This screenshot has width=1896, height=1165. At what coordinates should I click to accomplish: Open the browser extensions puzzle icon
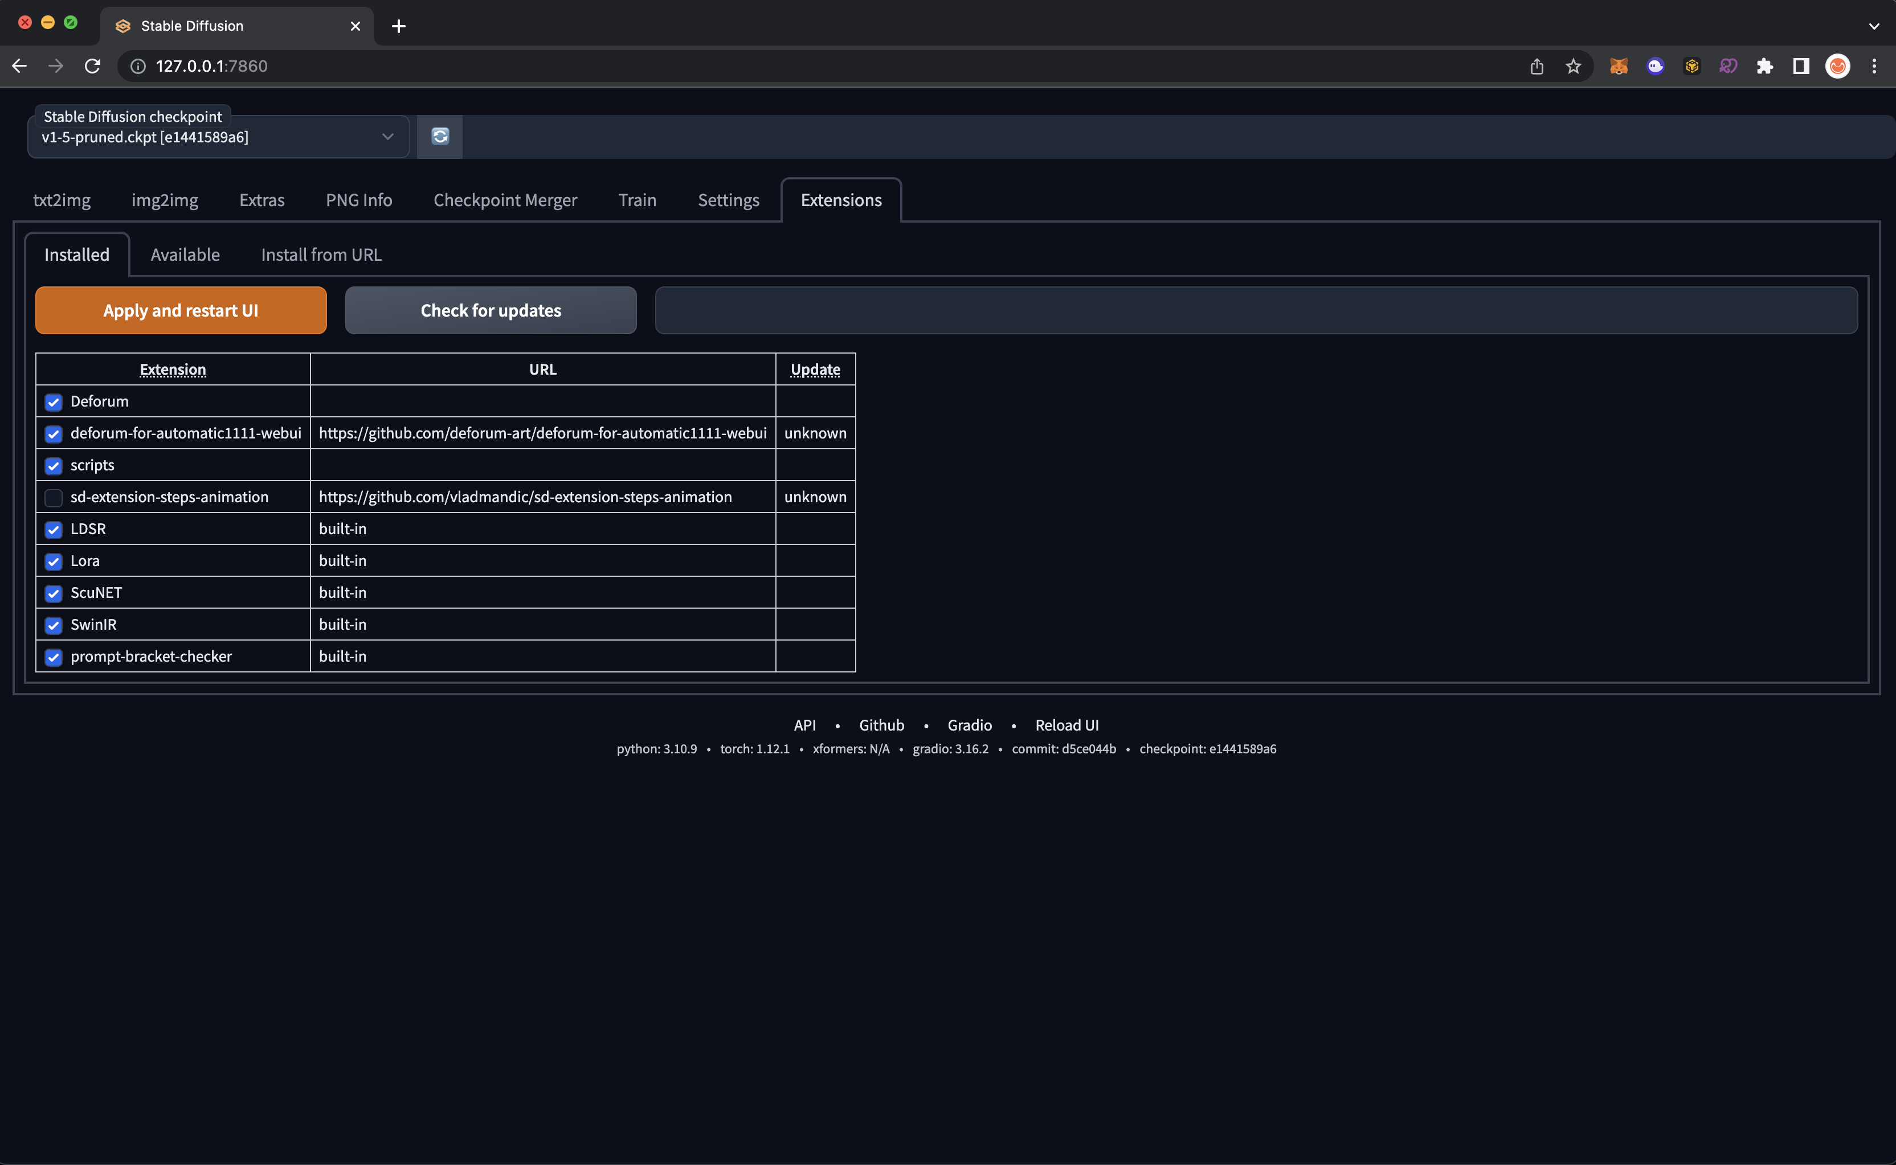(1764, 66)
